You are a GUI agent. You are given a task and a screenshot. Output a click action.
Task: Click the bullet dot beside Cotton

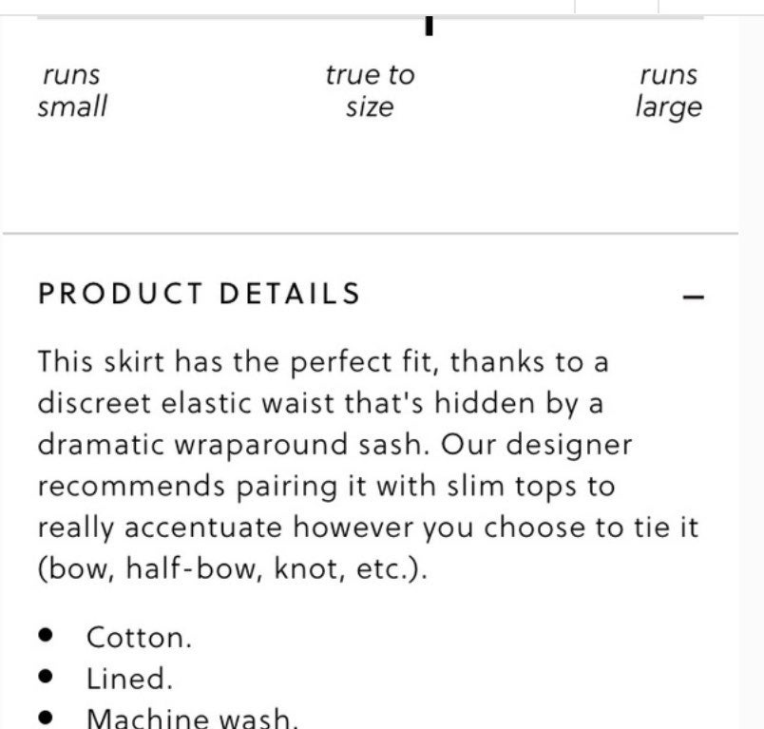(46, 636)
